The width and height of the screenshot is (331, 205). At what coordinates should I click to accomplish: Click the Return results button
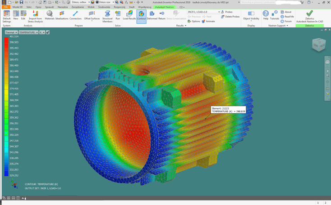tap(162, 15)
